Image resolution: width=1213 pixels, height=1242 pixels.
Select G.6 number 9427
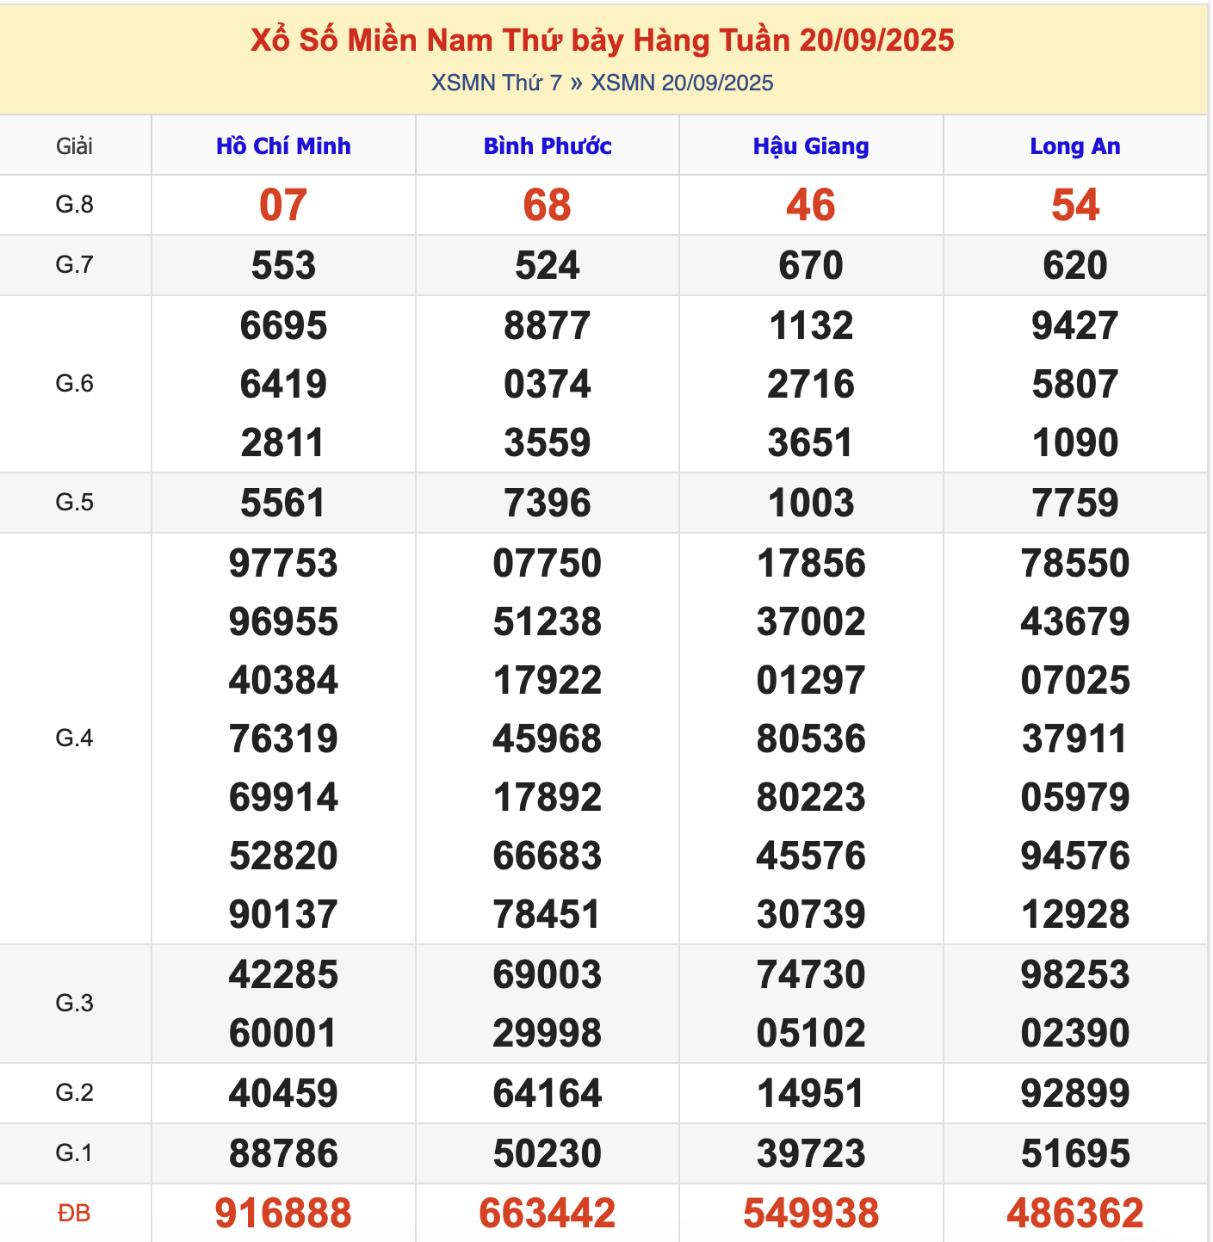coord(1075,325)
